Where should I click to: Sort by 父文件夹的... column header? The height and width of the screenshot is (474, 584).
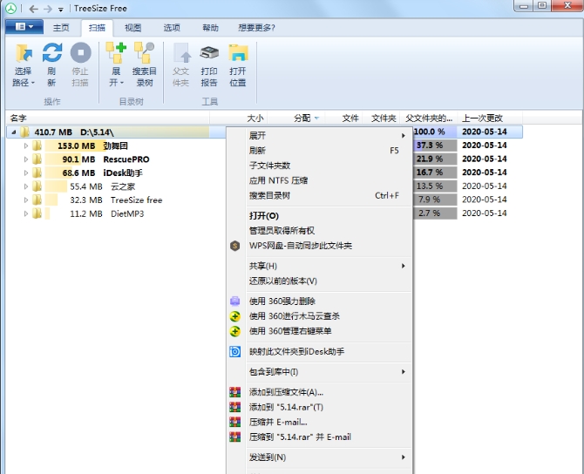click(428, 118)
